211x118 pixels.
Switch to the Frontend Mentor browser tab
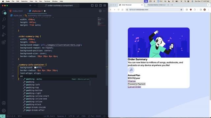pos(157,5)
